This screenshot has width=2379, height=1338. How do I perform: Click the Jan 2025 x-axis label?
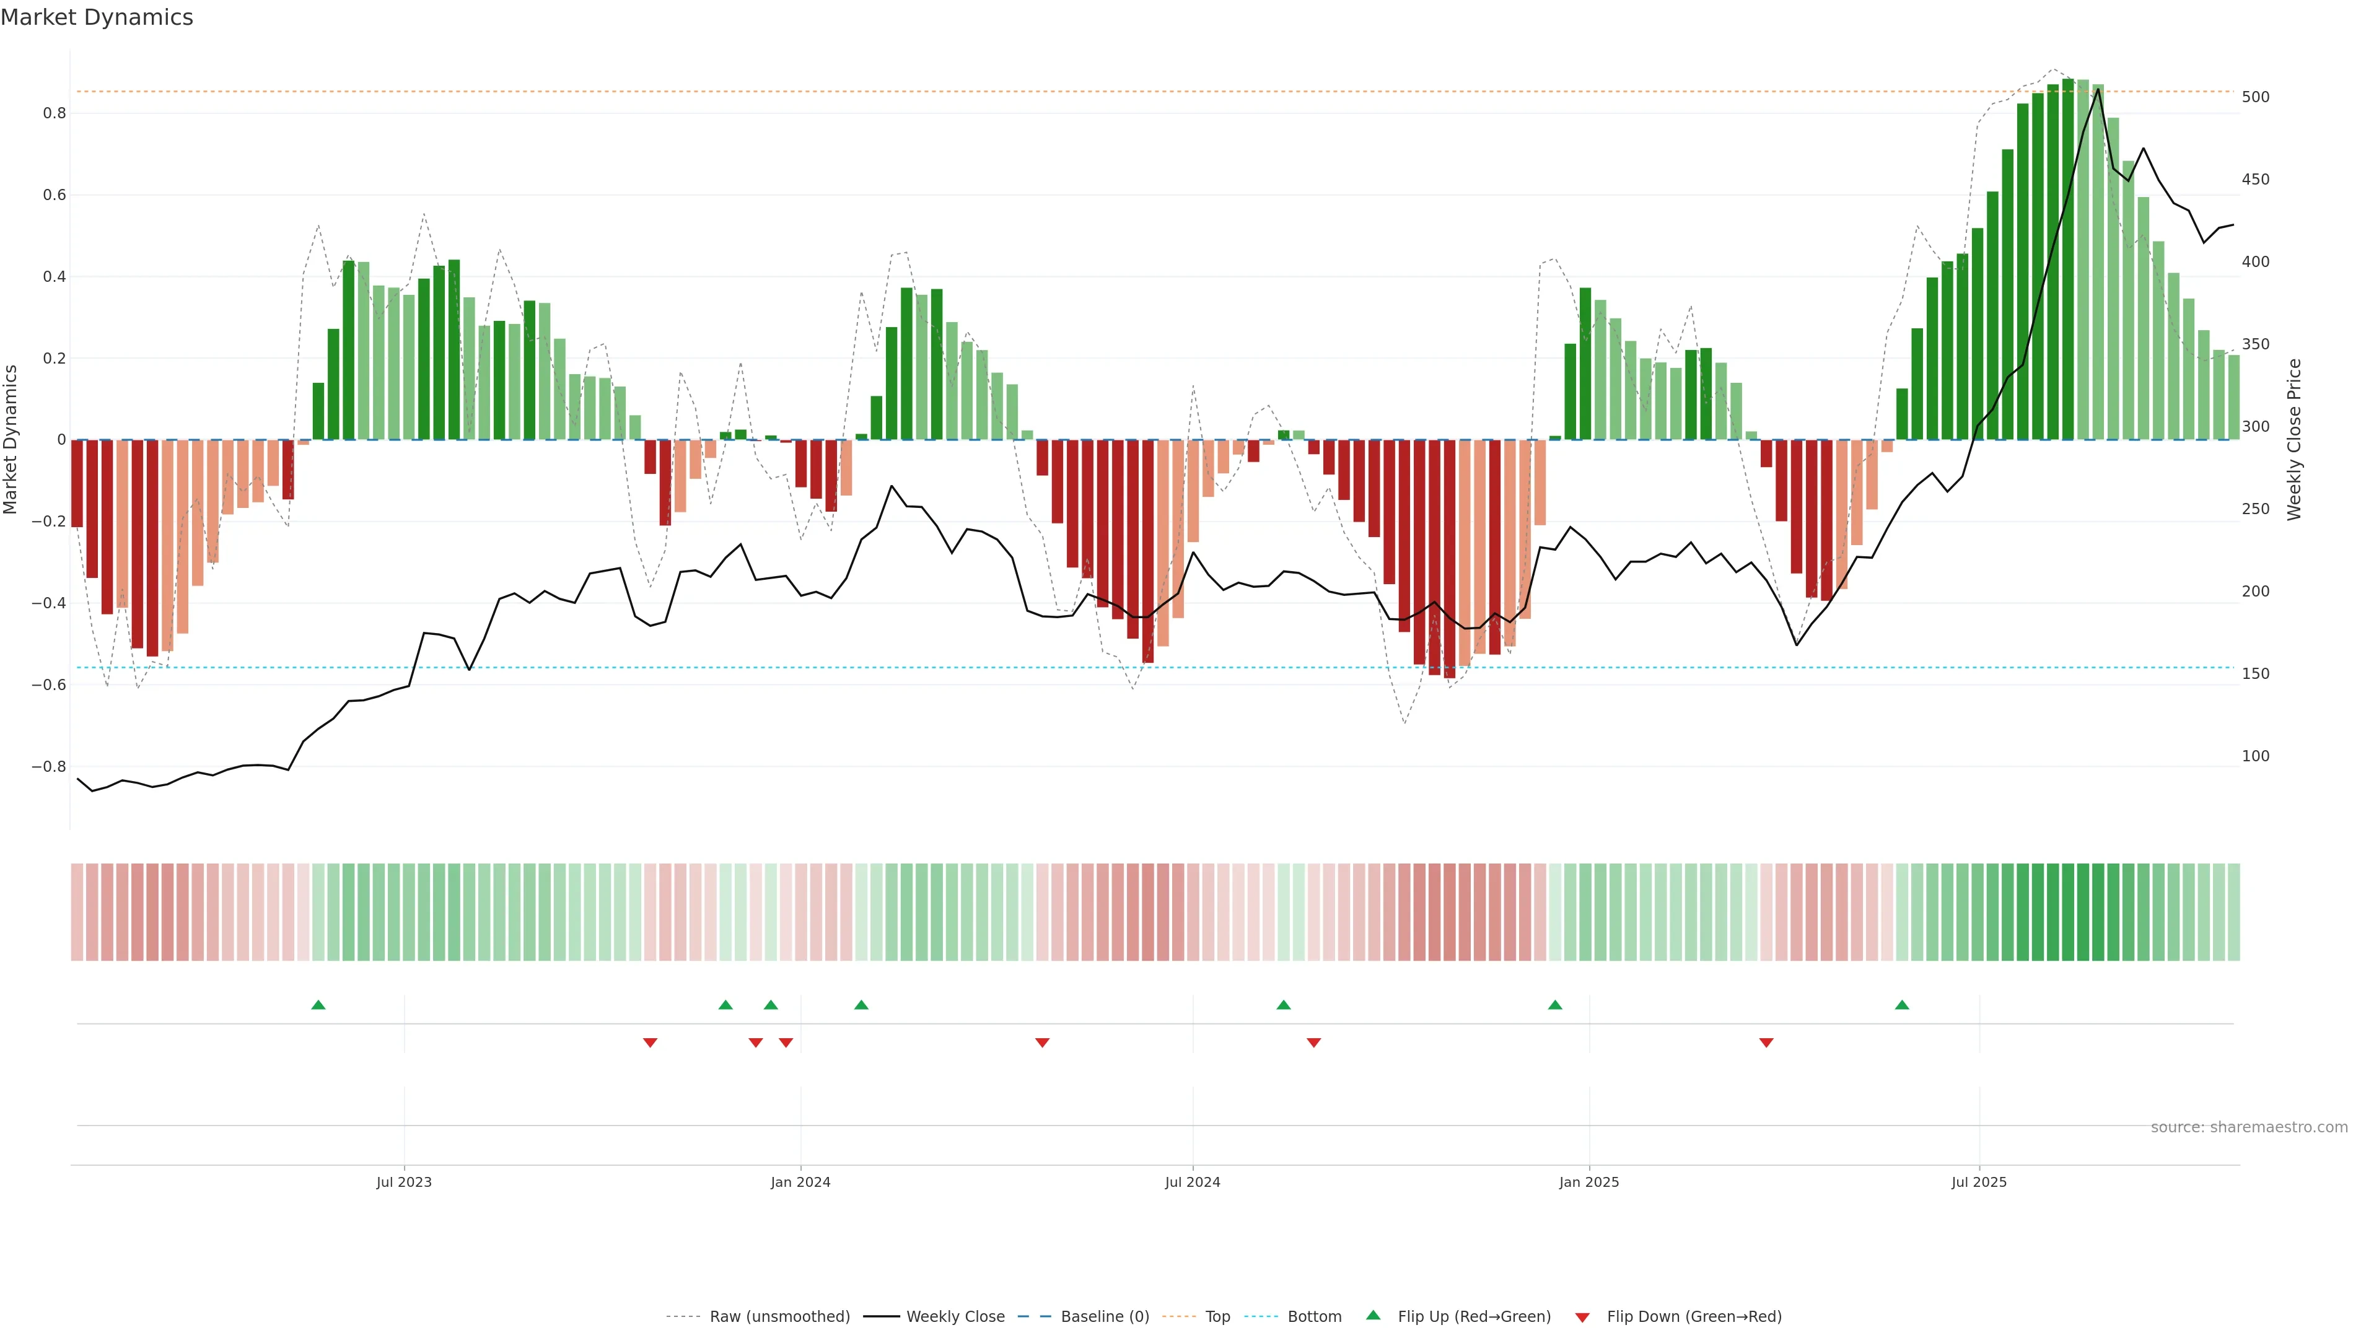[x=1588, y=1182]
